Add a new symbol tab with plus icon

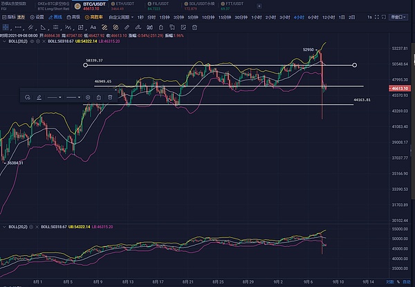(259, 6)
